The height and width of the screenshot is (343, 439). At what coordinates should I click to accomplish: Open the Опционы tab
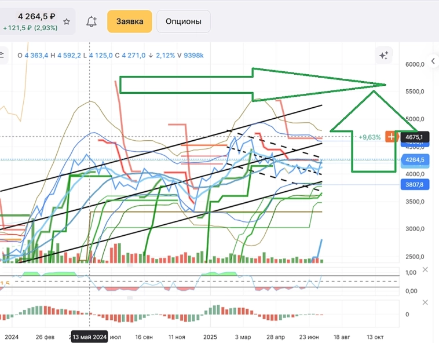[x=184, y=21]
